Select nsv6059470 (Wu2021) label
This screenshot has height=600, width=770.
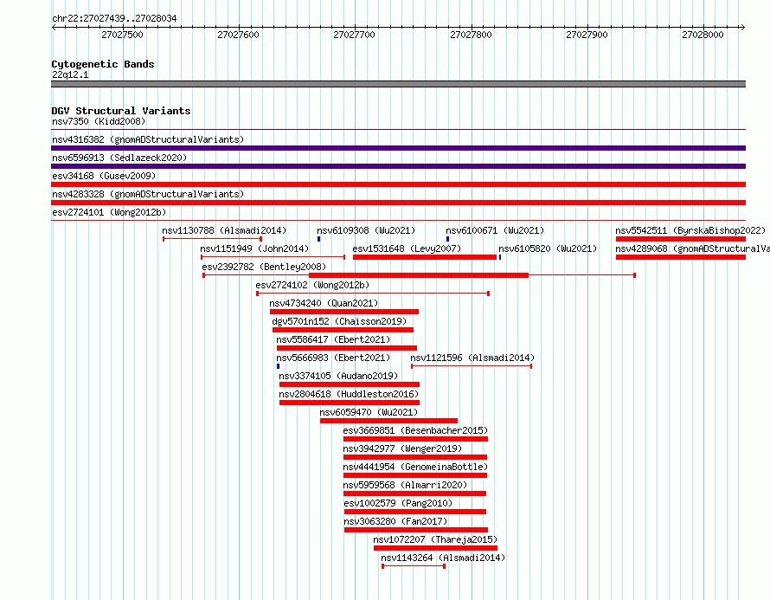369,412
